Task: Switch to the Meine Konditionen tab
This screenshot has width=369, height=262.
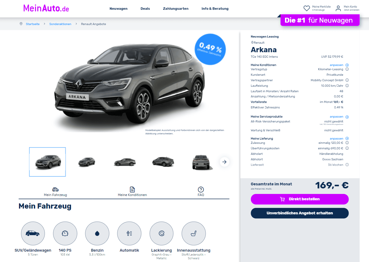Action: (132, 192)
